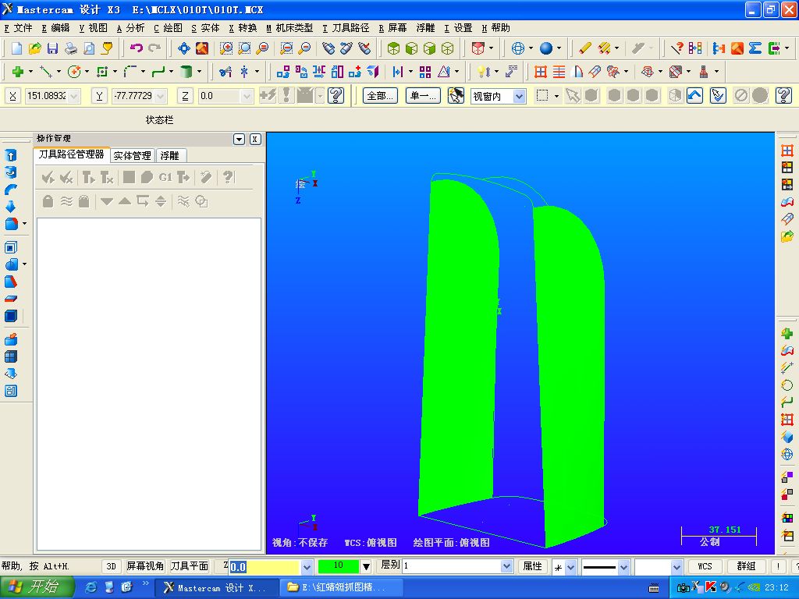Click the pan view icon
Image resolution: width=799 pixels, height=599 pixels.
click(183, 48)
